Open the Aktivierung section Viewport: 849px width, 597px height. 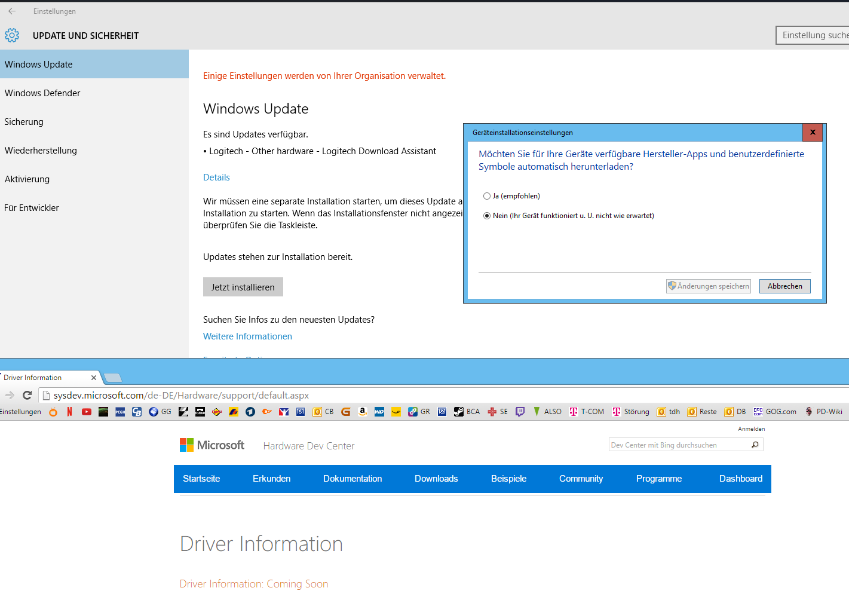94,179
